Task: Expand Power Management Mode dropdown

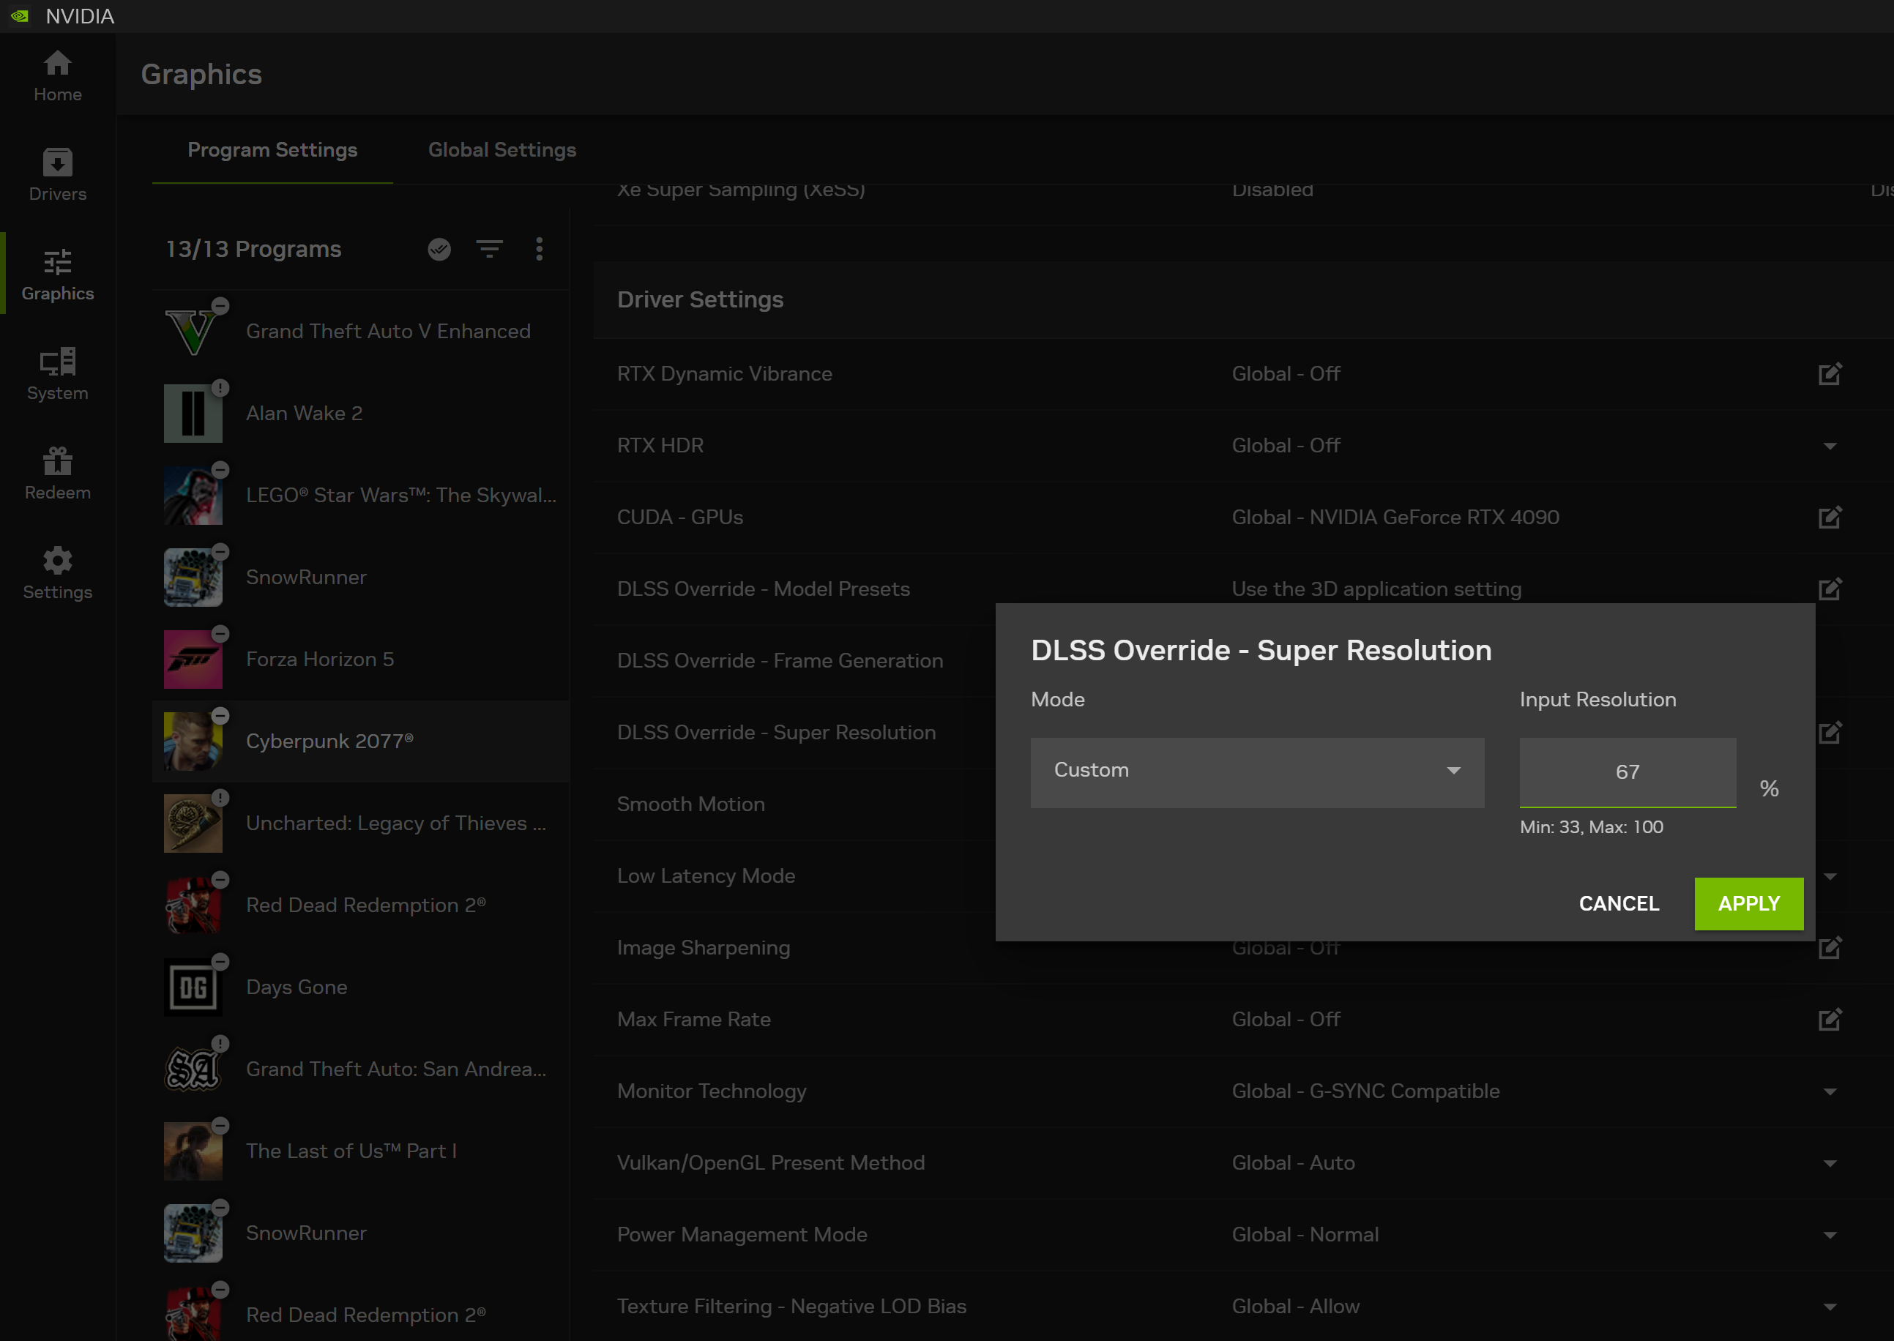Action: coord(1830,1236)
